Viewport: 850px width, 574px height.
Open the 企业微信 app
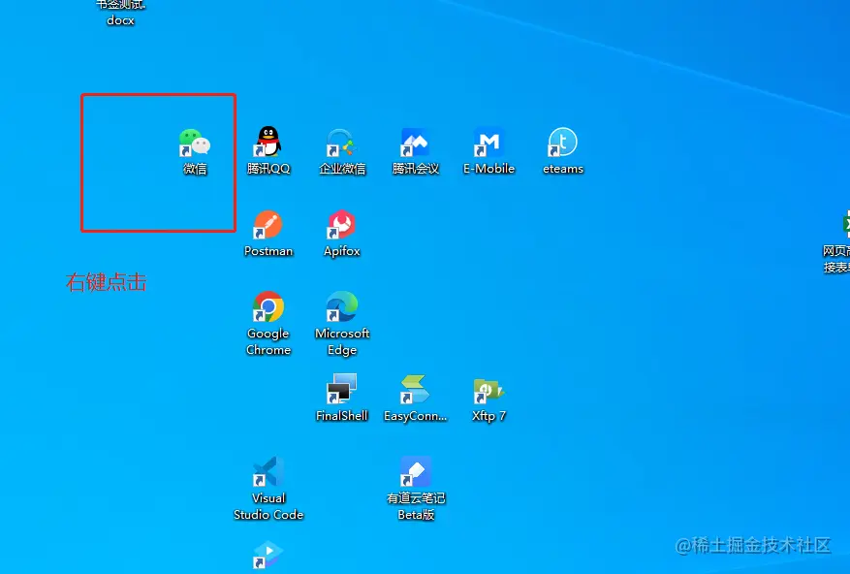(x=342, y=143)
